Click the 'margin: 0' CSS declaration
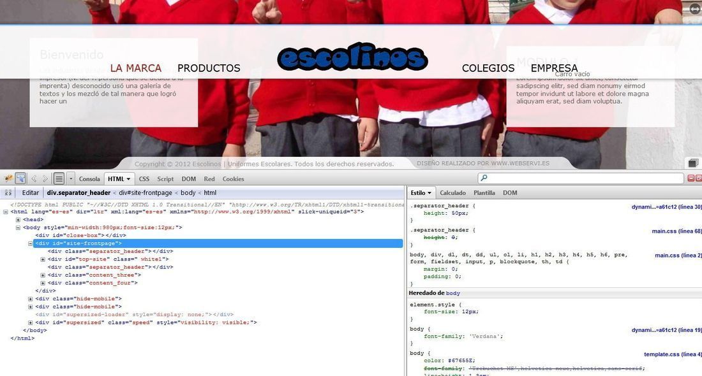The image size is (702, 376). tap(440, 269)
